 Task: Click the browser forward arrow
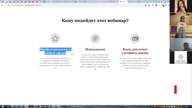tap(5, 5)
